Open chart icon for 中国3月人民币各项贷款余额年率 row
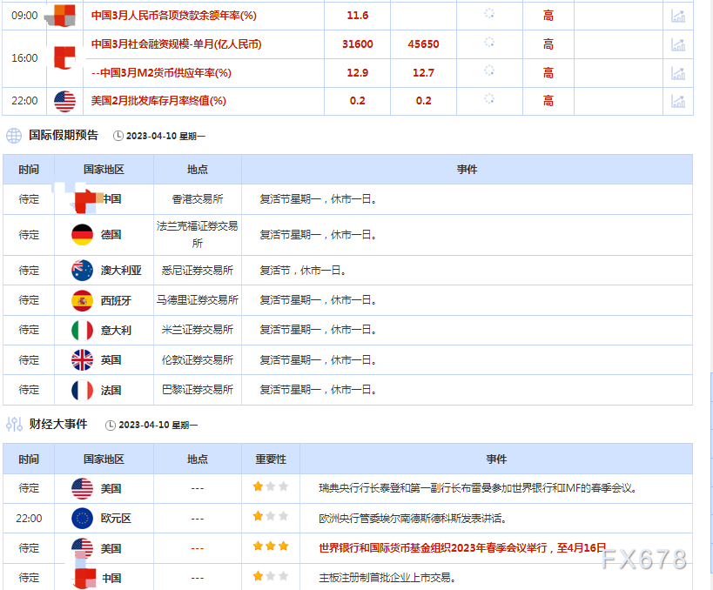The image size is (713, 590). point(677,16)
